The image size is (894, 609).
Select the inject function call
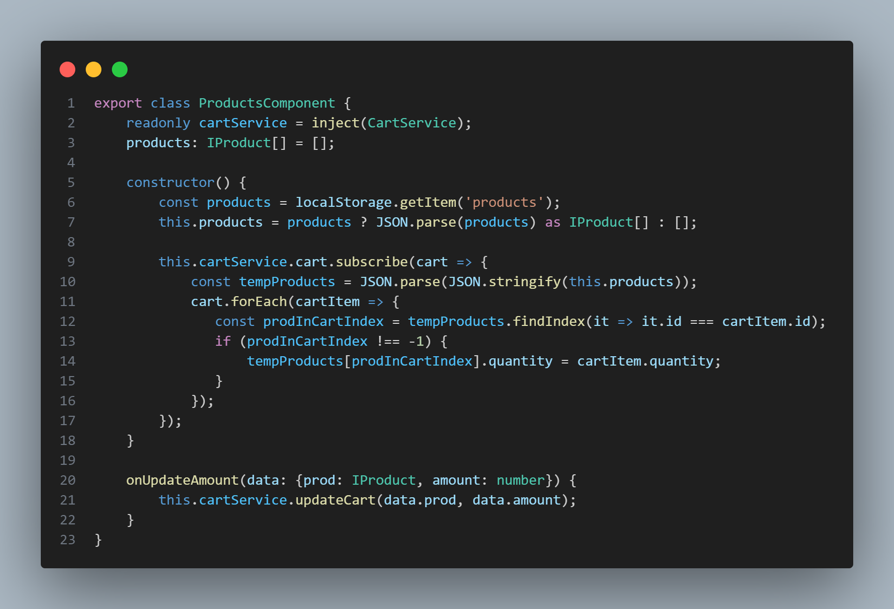tap(335, 123)
